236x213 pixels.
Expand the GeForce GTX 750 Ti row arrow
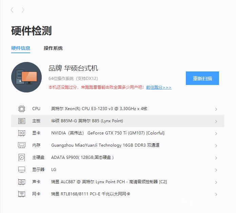coord(216,133)
